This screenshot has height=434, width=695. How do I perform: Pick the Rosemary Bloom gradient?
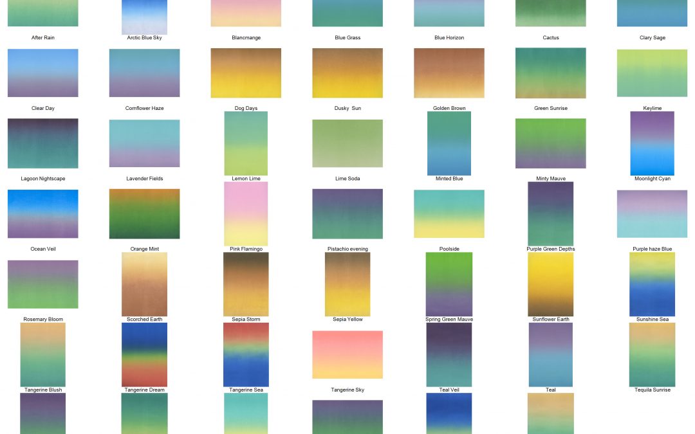coord(43,284)
